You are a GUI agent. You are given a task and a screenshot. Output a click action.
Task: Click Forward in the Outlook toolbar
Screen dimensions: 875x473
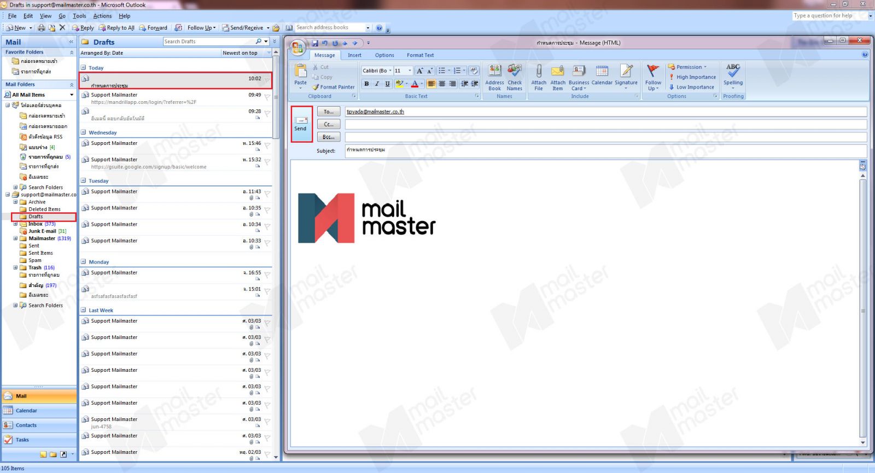tap(153, 28)
